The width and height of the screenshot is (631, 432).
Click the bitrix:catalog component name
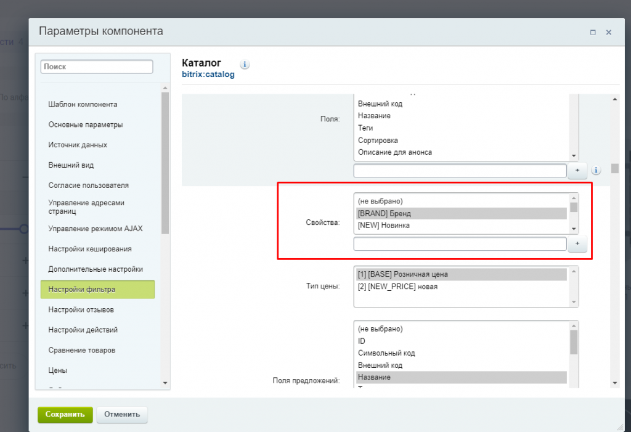[208, 75]
